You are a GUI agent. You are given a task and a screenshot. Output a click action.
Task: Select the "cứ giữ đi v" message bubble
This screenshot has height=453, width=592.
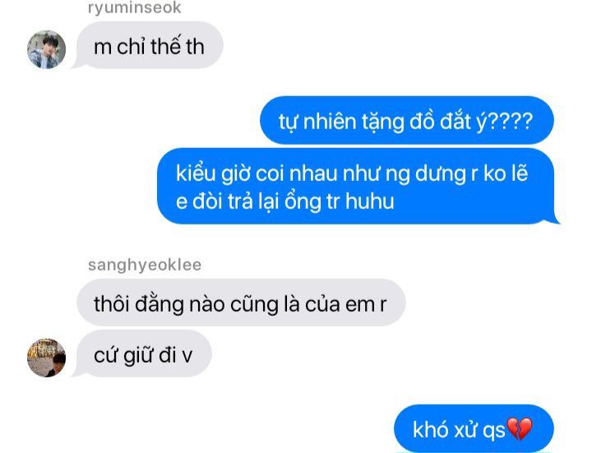point(144,354)
